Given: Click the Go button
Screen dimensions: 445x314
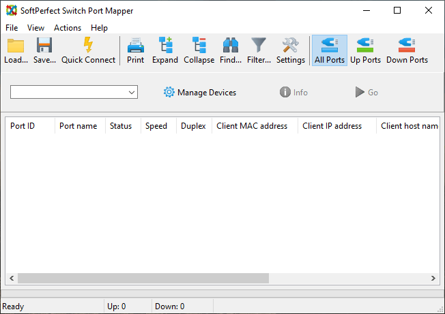Looking at the screenshot, I should tap(367, 93).
